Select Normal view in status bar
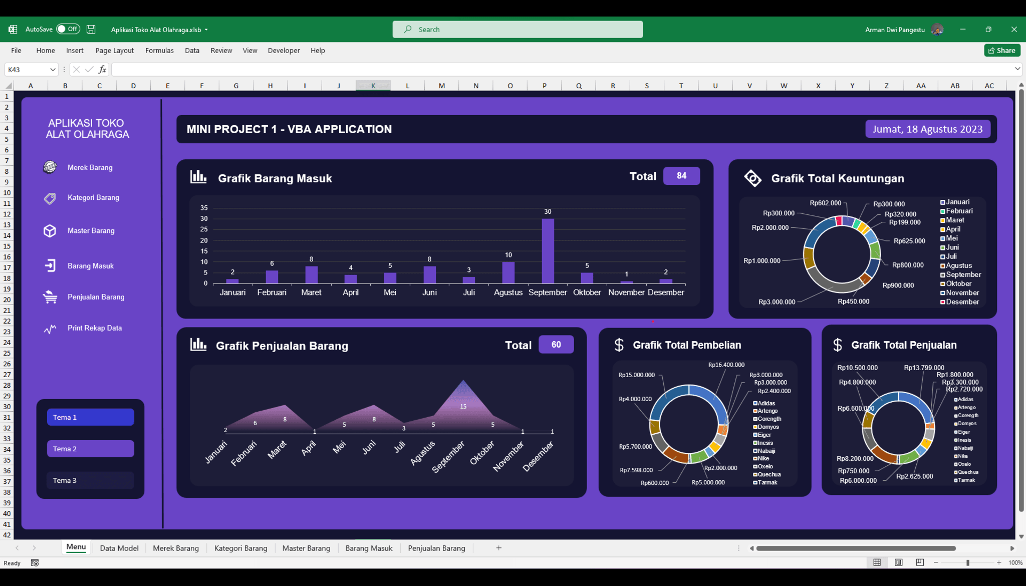This screenshot has width=1026, height=586. coord(877,562)
